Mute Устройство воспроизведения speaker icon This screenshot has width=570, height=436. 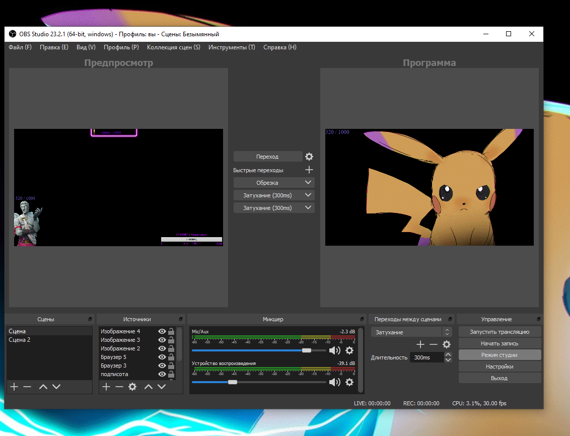(334, 382)
